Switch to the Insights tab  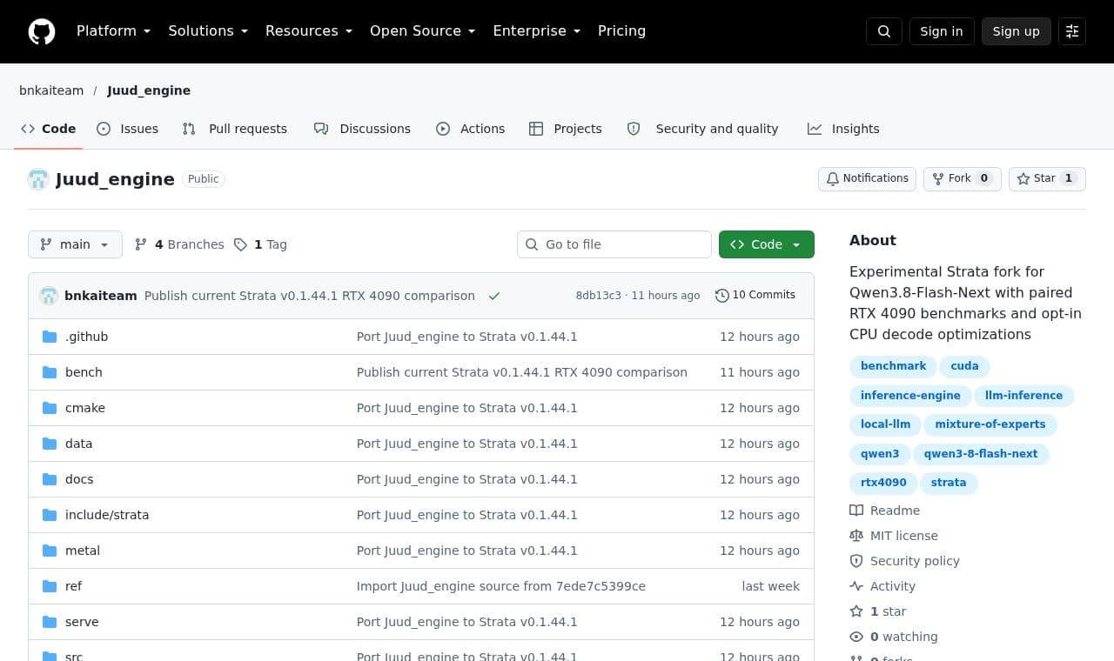pos(843,129)
